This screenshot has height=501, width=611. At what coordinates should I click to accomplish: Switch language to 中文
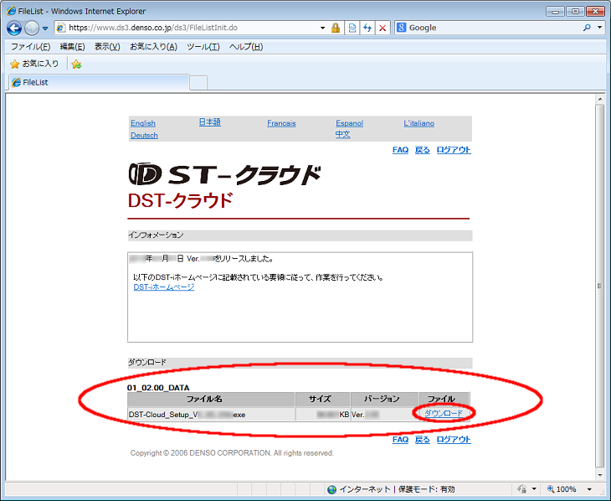343,134
